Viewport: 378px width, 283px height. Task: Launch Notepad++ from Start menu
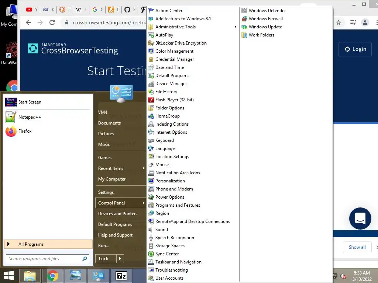tap(48, 117)
